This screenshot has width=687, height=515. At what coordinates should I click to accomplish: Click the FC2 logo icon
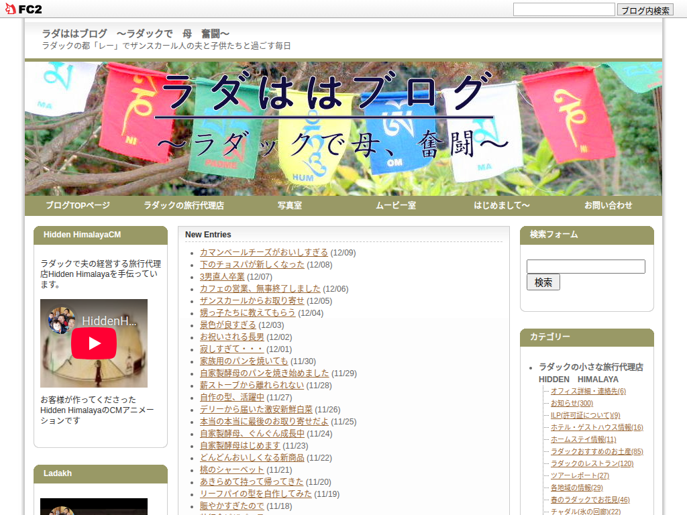24,9
